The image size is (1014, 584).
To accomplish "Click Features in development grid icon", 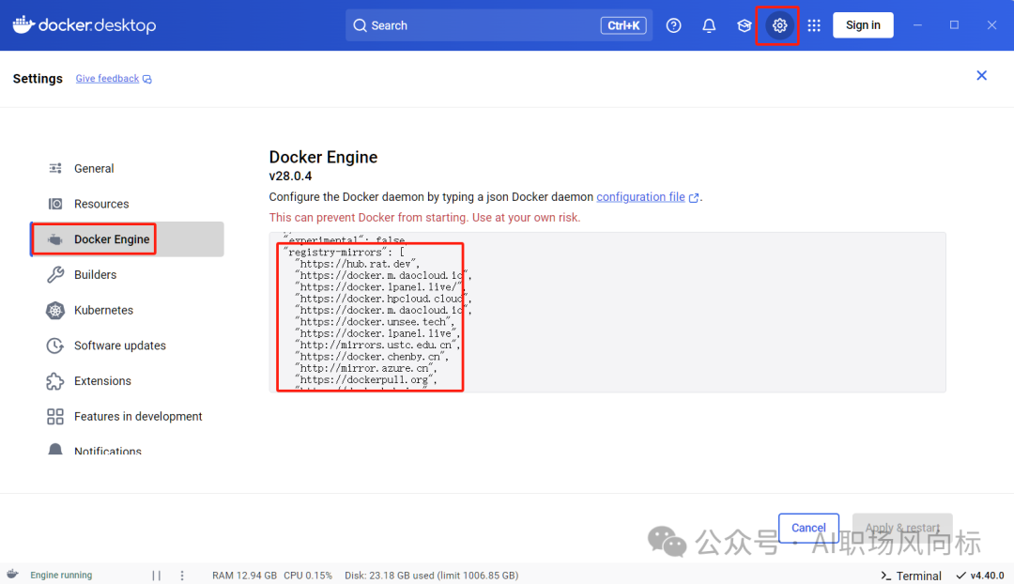I will [55, 417].
